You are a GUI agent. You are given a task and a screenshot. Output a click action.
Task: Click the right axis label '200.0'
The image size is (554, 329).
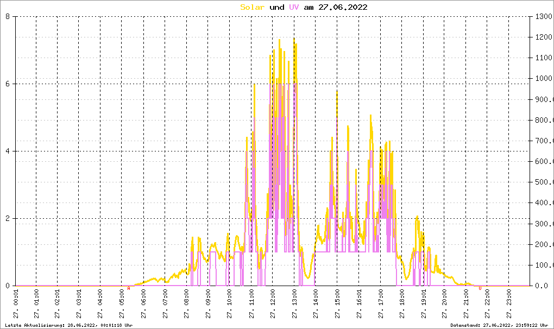pyautogui.click(x=544, y=244)
